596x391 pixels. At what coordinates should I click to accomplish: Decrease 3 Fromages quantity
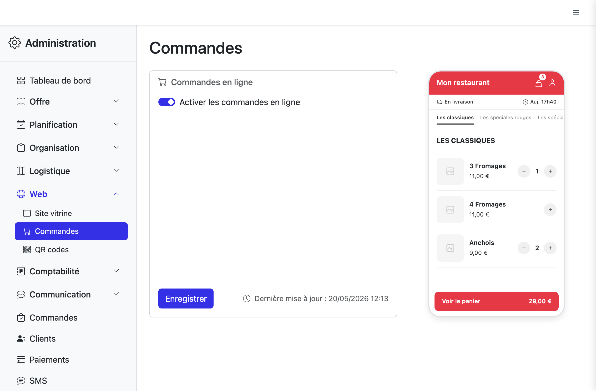coord(524,171)
